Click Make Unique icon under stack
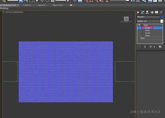This screenshot has width=165, height=118. 151,46
